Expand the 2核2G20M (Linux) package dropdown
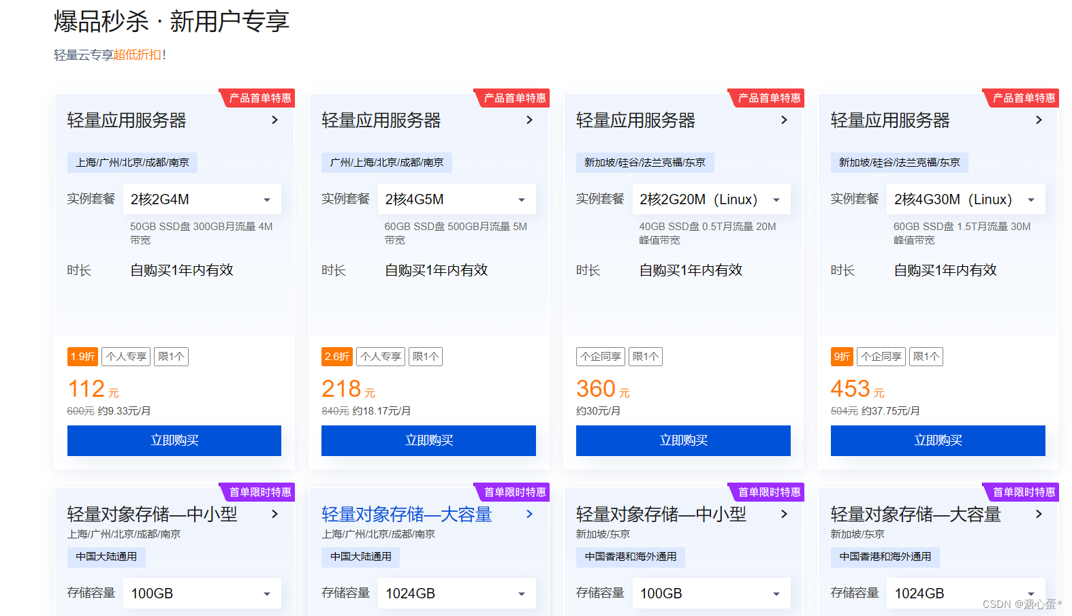Screen dimensions: 1072x616 click(712, 199)
